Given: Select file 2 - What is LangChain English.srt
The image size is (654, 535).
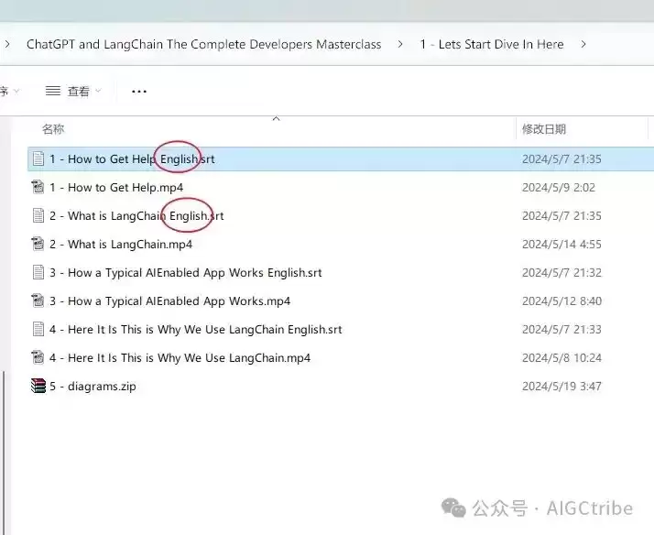Looking at the screenshot, I should pos(136,215).
